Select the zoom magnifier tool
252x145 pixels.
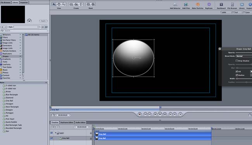pos(64,4)
